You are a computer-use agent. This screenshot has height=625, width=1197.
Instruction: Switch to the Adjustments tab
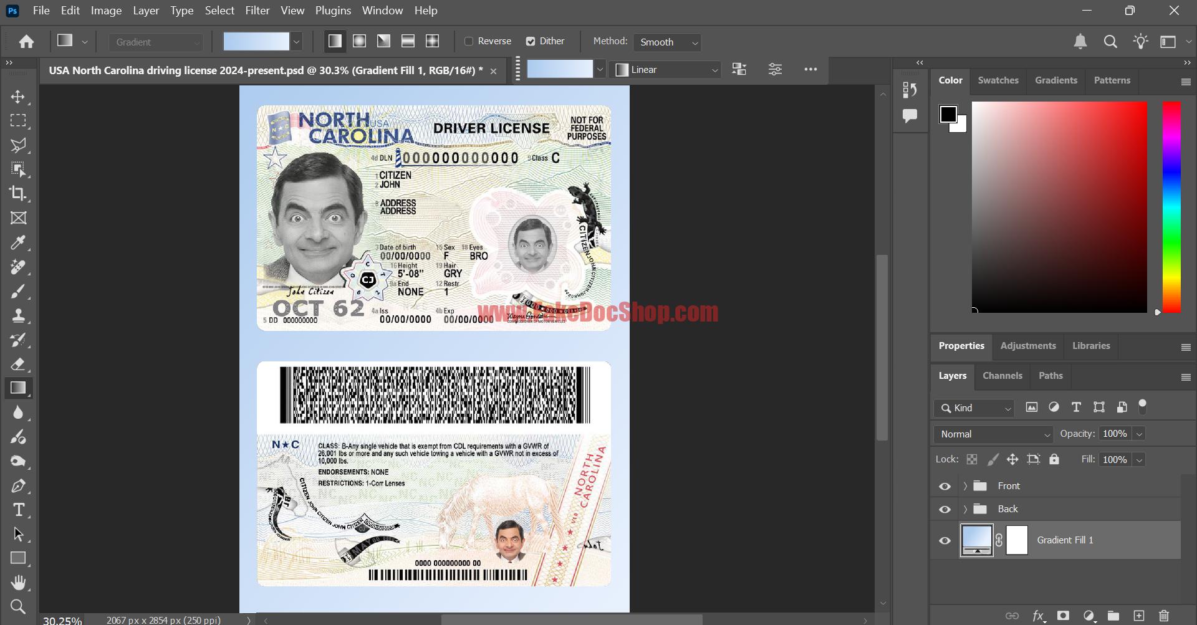(x=1028, y=346)
